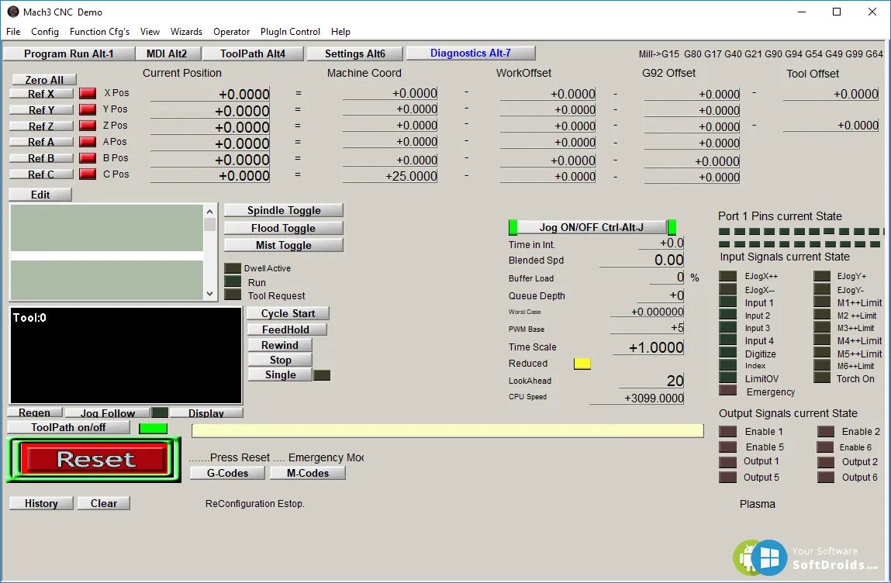The image size is (891, 583).
Task: Open the PlugIn Control menu
Action: click(x=290, y=32)
